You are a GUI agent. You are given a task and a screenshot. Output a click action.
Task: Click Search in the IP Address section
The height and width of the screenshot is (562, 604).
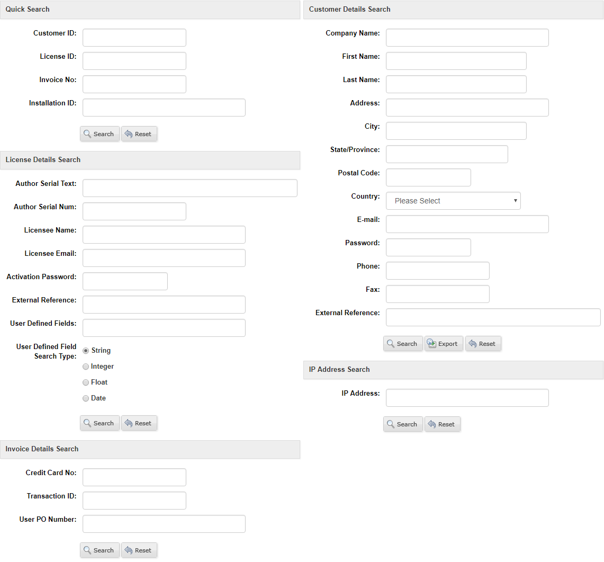(x=403, y=424)
